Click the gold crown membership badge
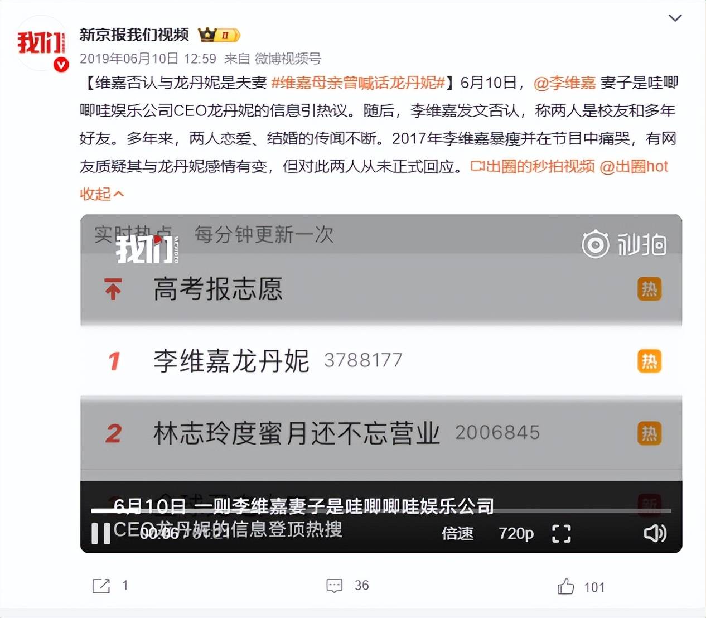 pyautogui.click(x=219, y=35)
